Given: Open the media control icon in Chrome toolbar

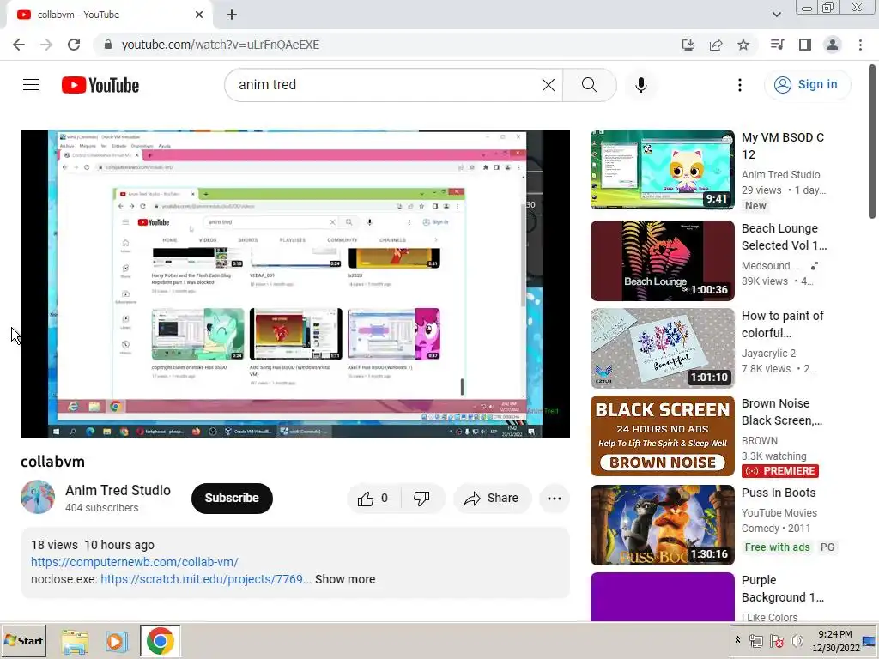Looking at the screenshot, I should pyautogui.click(x=777, y=45).
